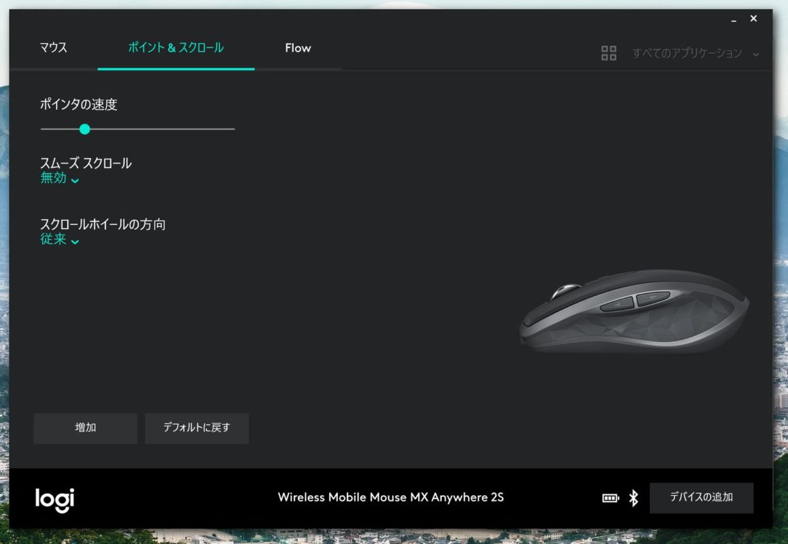The width and height of the screenshot is (788, 544).
Task: Click the ポインタの速度 slider handle
Action: (x=85, y=129)
